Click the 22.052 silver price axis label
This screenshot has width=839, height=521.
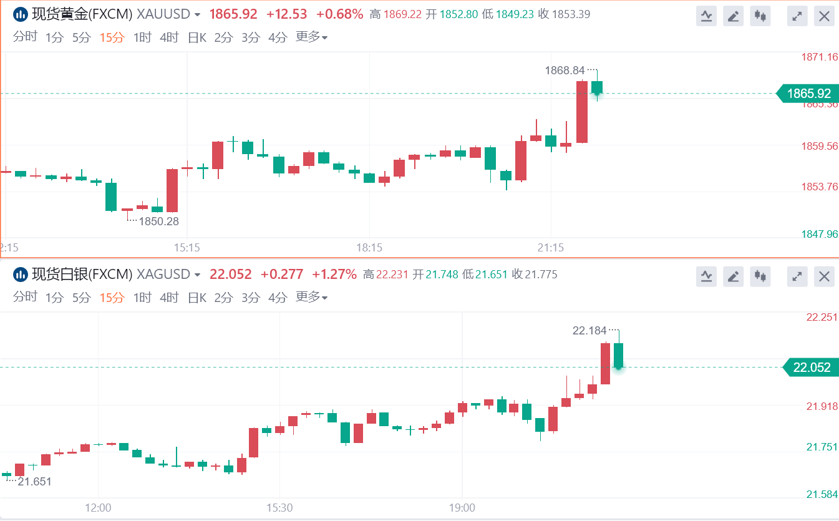pos(812,368)
